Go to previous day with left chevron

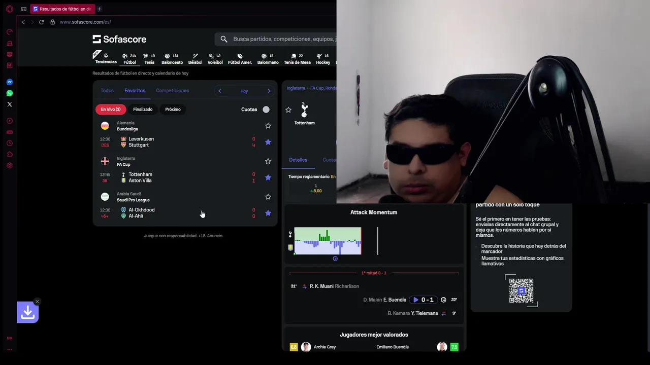(x=219, y=91)
